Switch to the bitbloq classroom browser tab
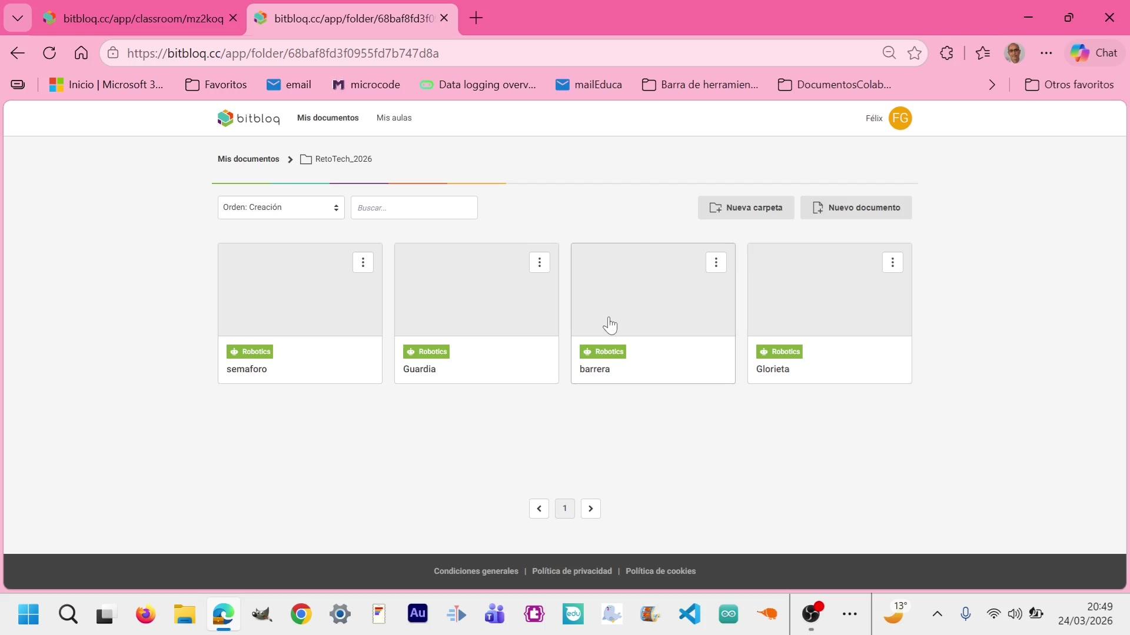 (141, 18)
